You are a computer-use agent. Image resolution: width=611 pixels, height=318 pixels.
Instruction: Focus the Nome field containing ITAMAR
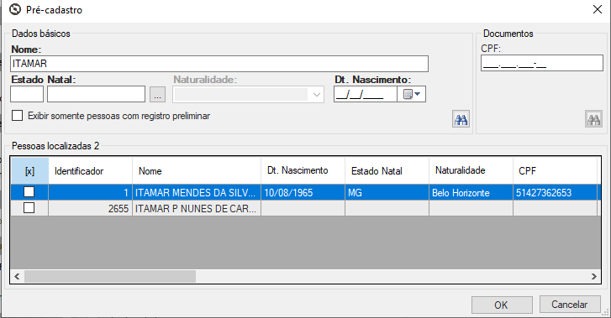tap(219, 64)
